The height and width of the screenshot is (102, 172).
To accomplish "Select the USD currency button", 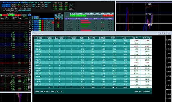I will [94, 14].
